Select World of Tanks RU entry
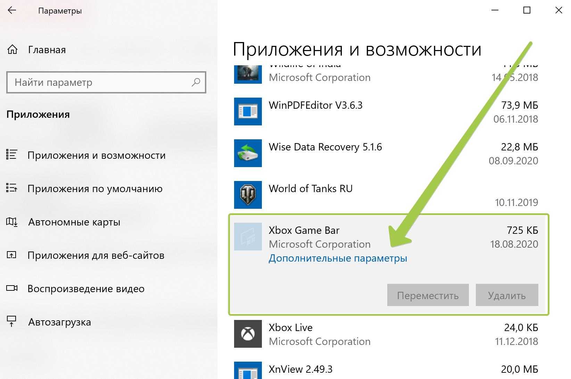Image resolution: width=571 pixels, height=379 pixels. pos(386,195)
